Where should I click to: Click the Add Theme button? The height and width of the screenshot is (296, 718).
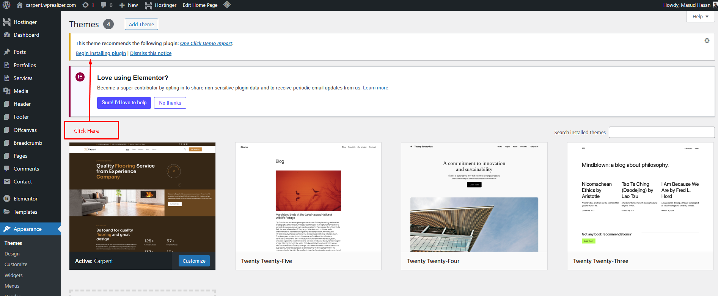click(x=141, y=24)
